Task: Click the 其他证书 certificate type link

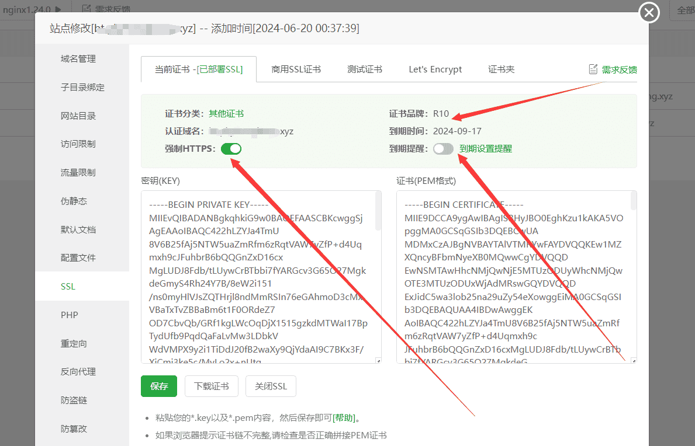Action: (226, 114)
